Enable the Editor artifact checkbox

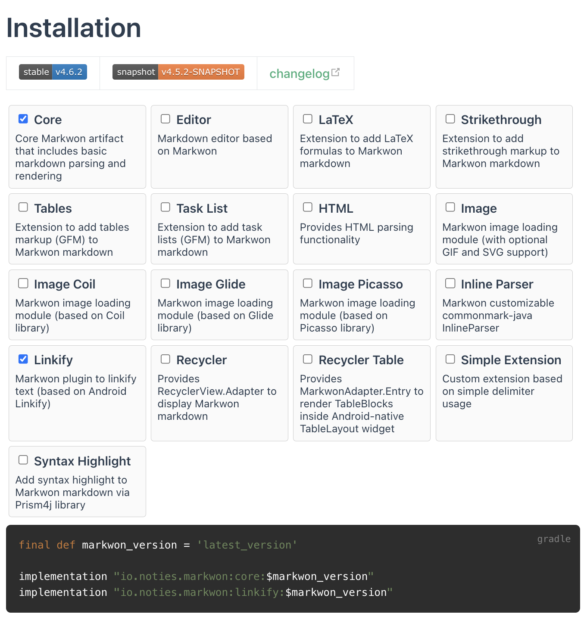(x=165, y=119)
